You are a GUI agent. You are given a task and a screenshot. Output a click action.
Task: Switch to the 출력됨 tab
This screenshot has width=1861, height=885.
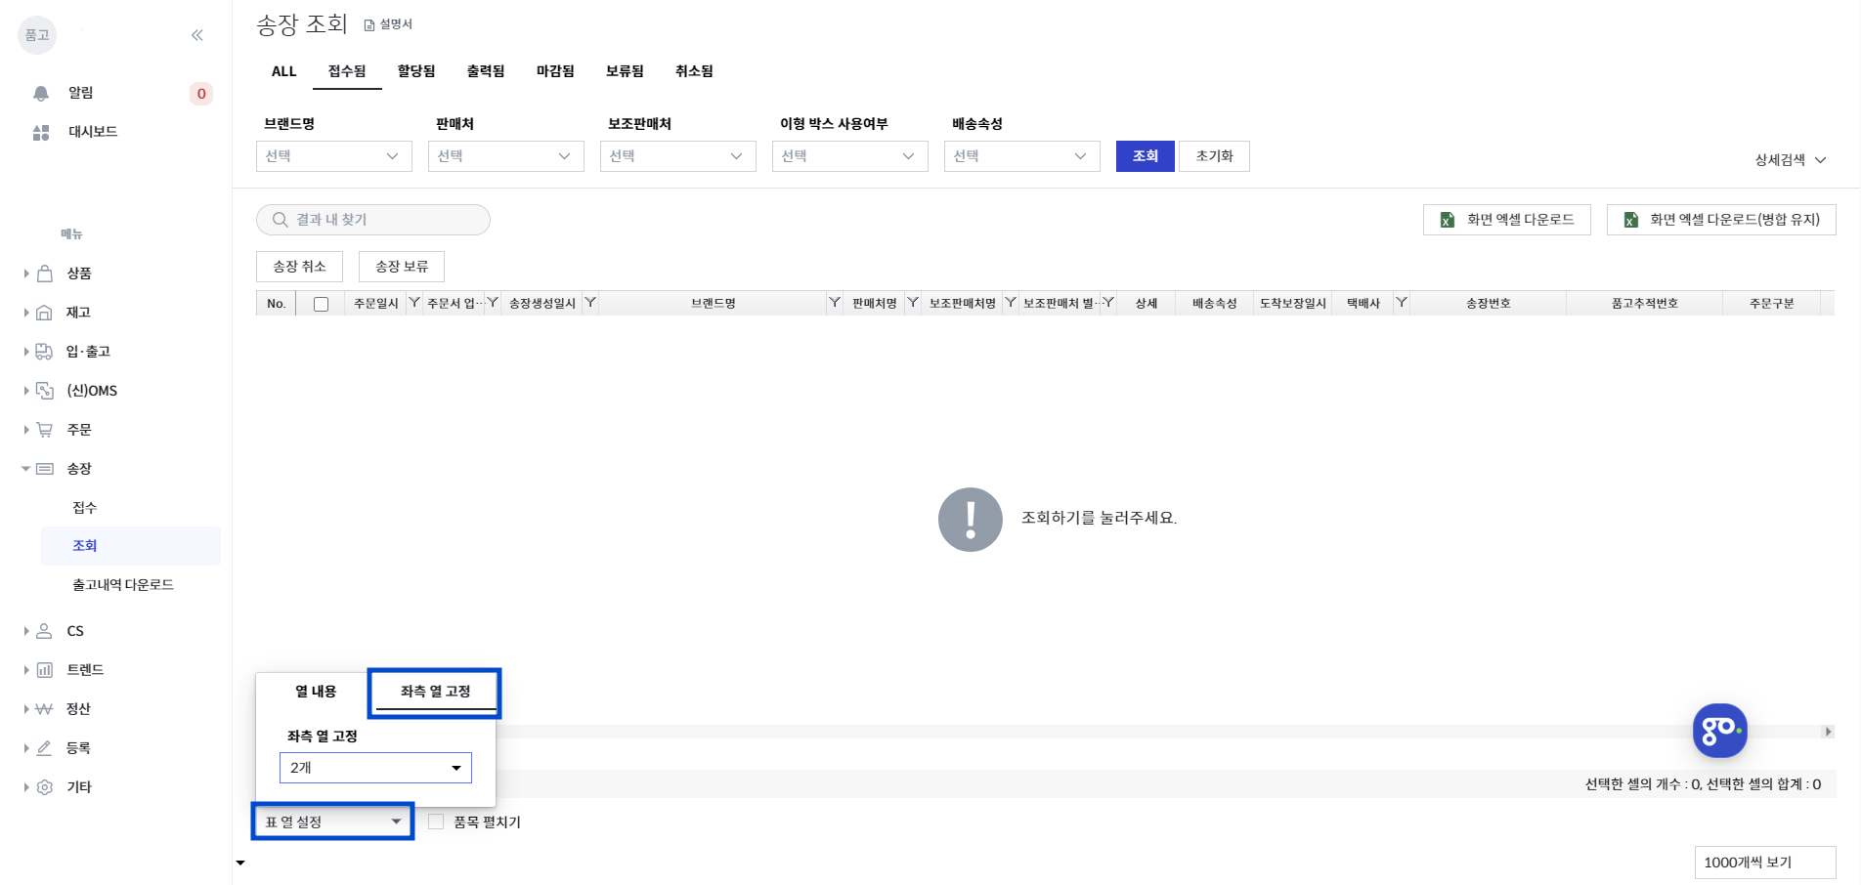click(486, 71)
